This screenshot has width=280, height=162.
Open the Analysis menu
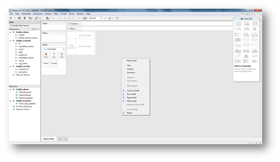(x=48, y=14)
